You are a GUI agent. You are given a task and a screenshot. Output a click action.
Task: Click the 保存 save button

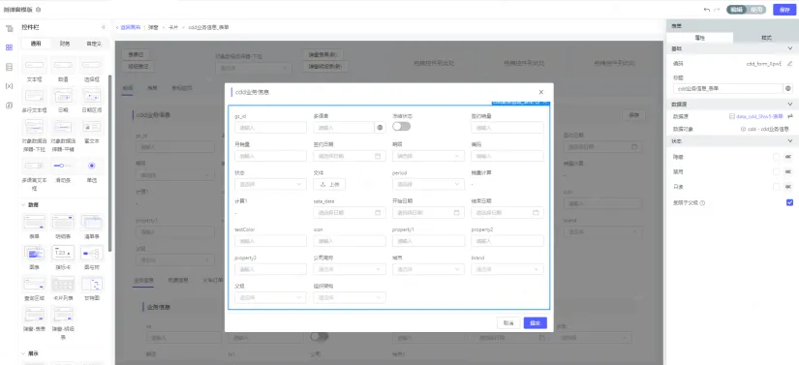tap(784, 10)
